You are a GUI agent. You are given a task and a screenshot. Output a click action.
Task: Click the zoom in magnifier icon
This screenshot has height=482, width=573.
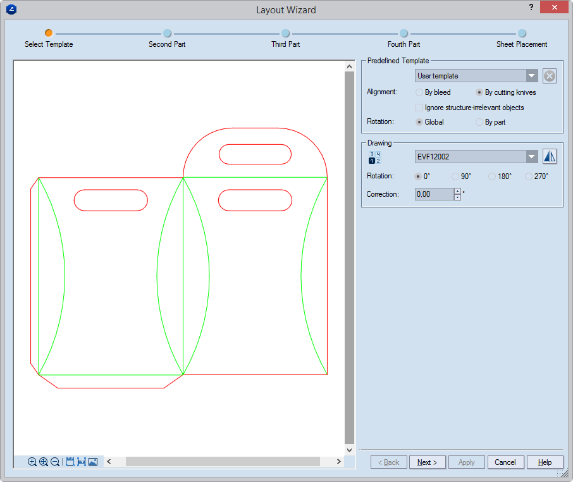pos(32,462)
